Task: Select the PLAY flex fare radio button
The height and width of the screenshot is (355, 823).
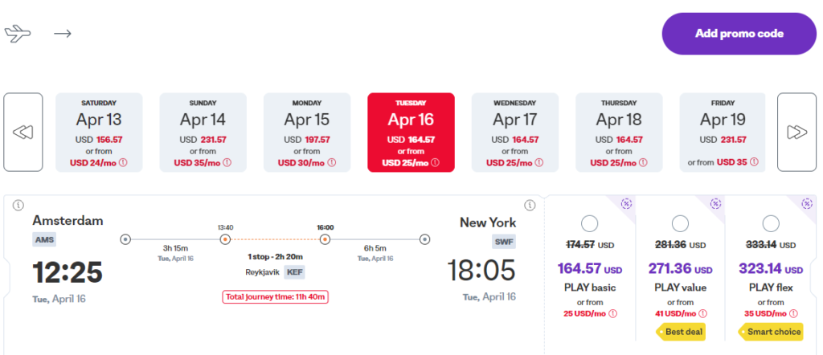Action: (771, 224)
